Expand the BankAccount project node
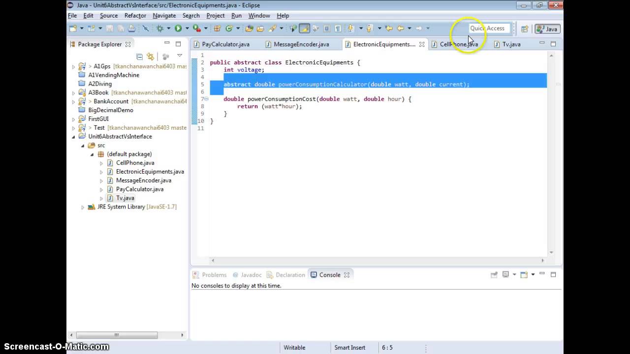The image size is (630, 354). (74, 102)
